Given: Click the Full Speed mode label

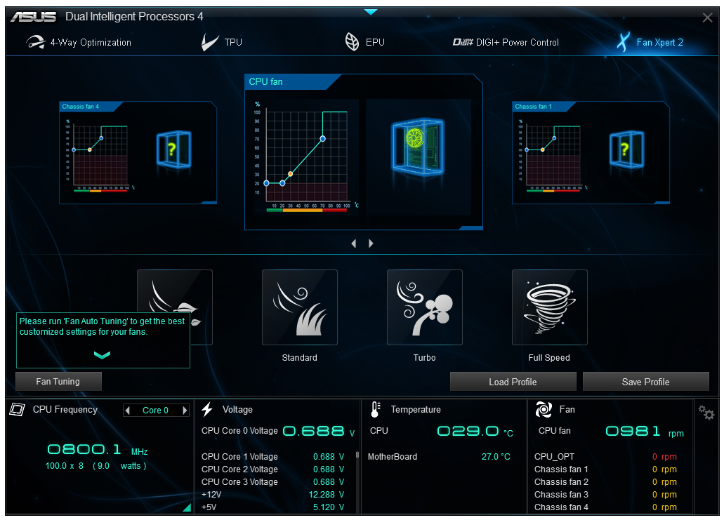Looking at the screenshot, I should (x=549, y=358).
